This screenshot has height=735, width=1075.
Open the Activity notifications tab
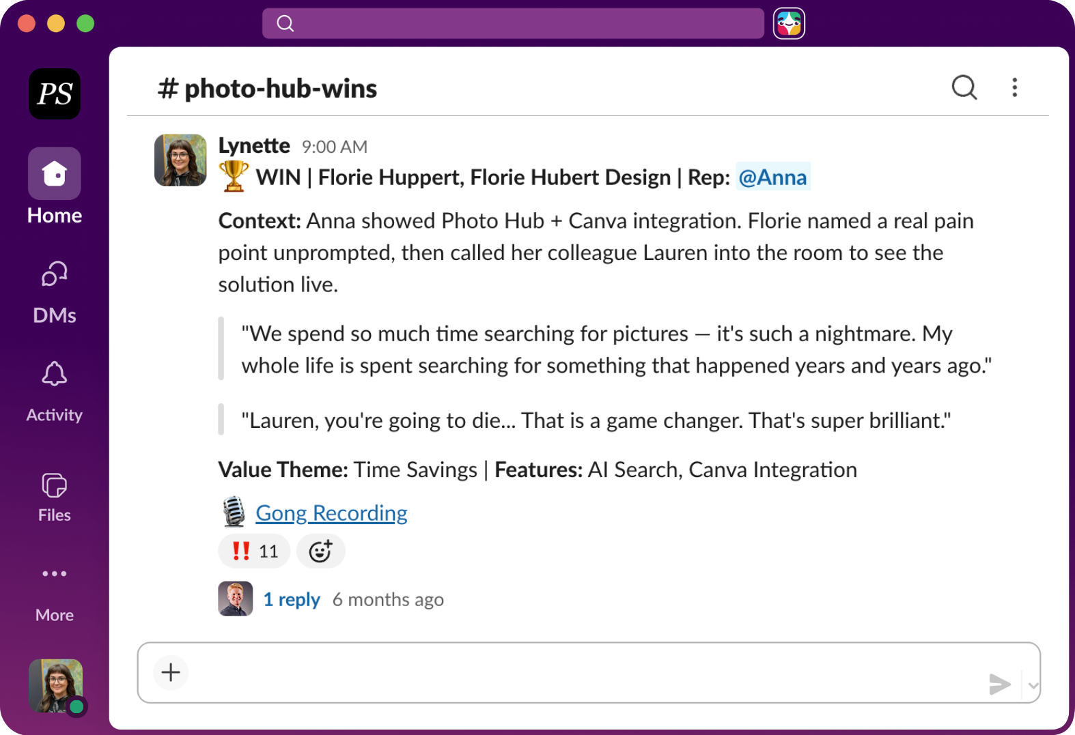(x=55, y=392)
